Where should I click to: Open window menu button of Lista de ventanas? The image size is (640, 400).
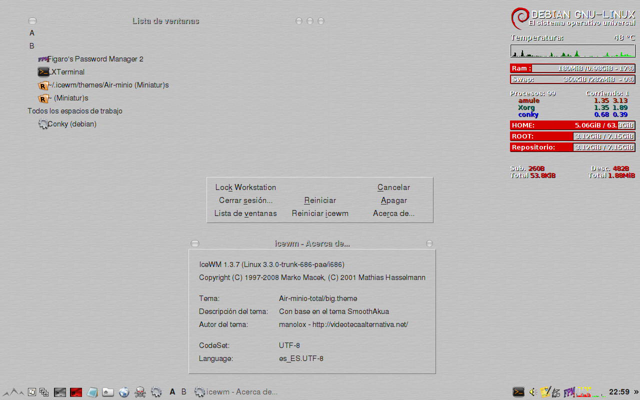[32, 21]
